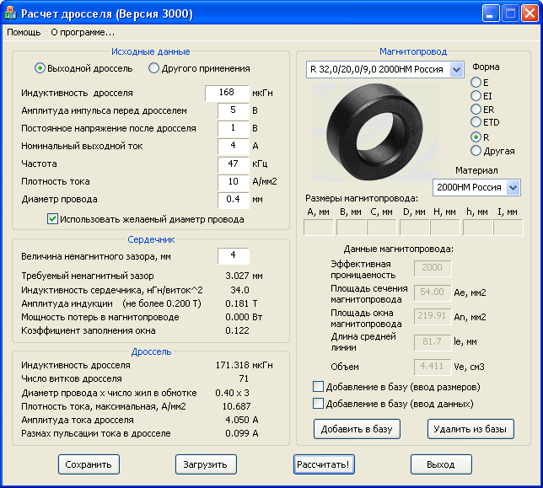Click the D, мм dimension field
The image size is (543, 488).
tap(415, 228)
